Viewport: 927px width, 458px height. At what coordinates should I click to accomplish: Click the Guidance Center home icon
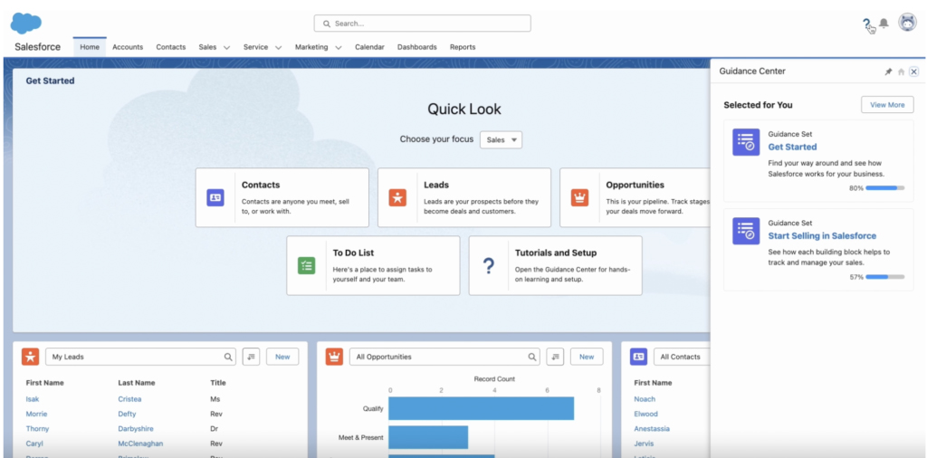(901, 72)
